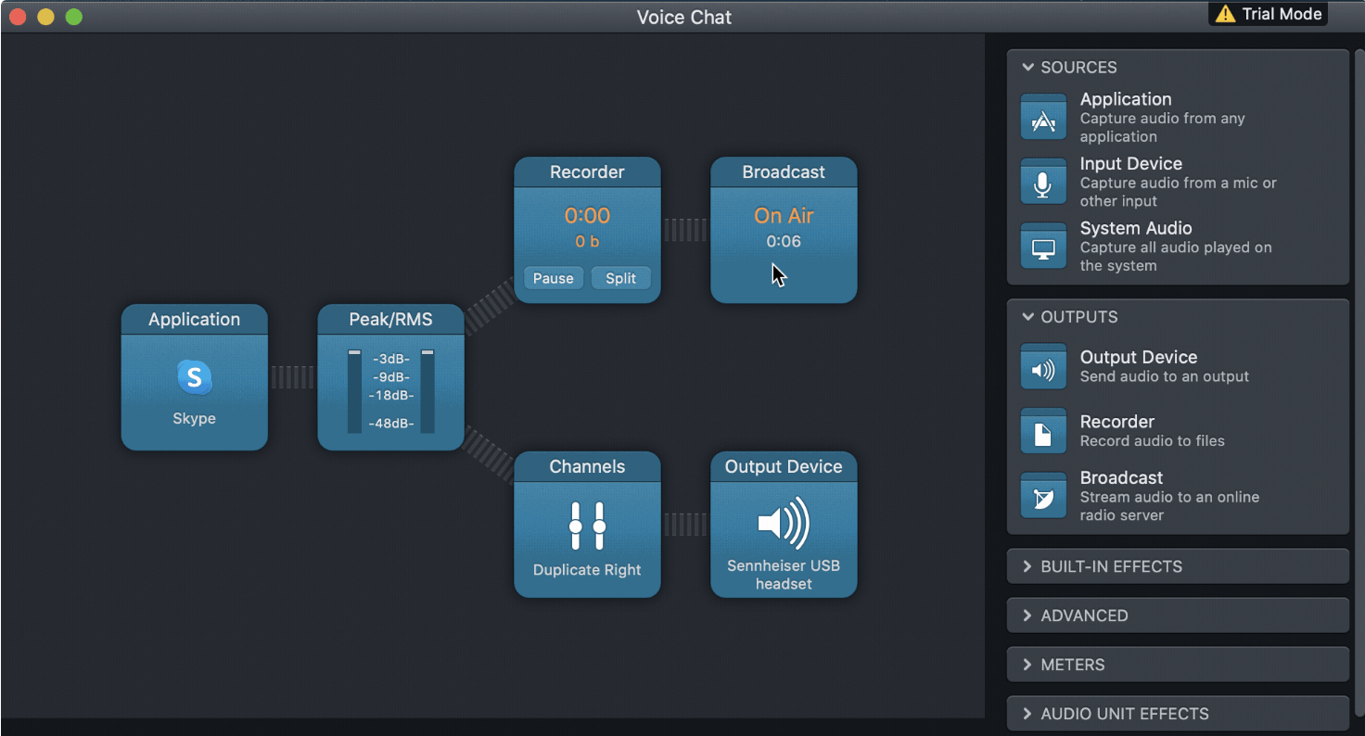Click the Channels sliders icon
This screenshot has width=1365, height=736.
tap(587, 526)
